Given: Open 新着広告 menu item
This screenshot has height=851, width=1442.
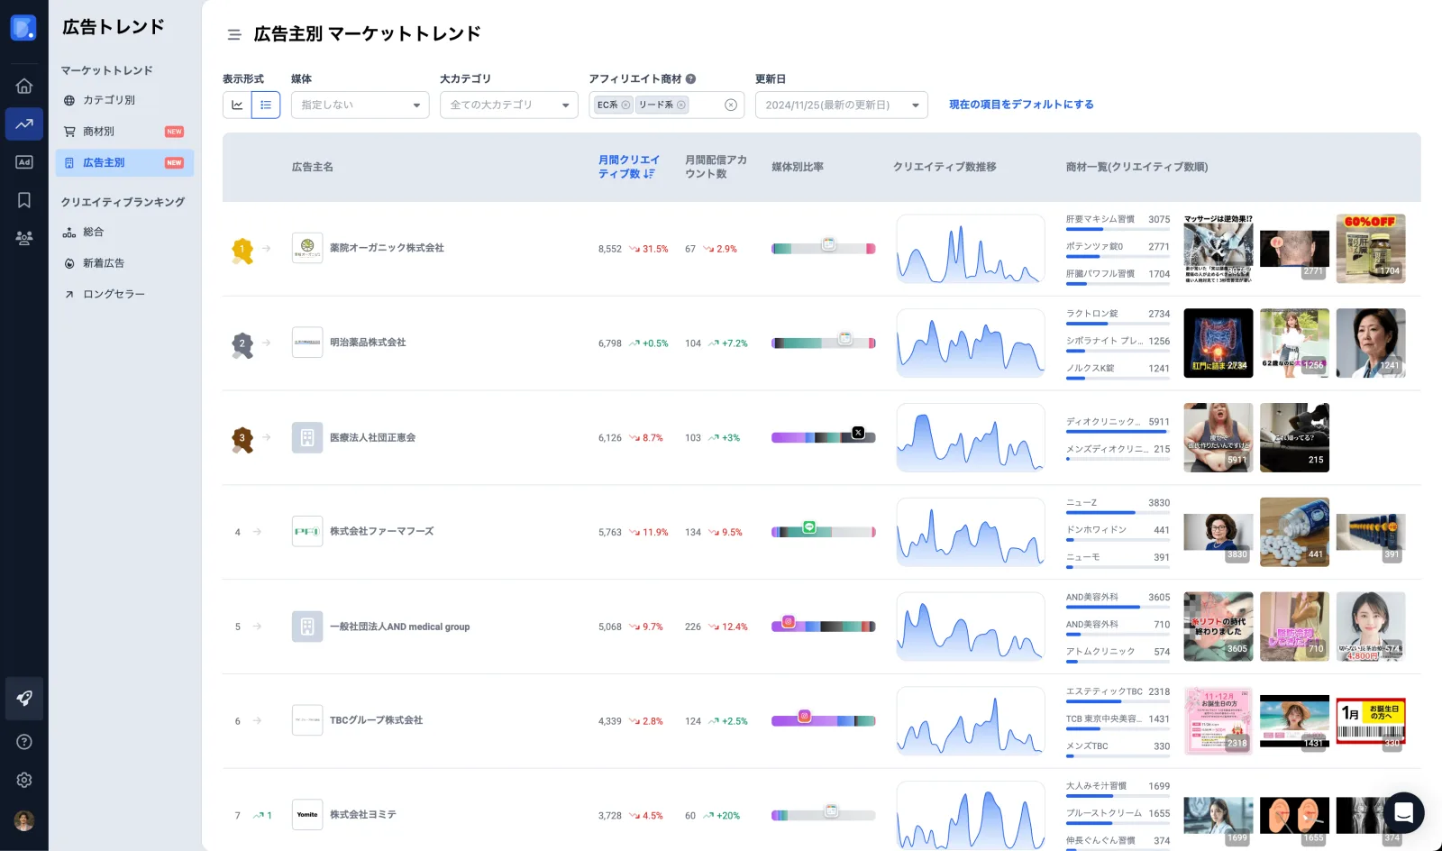Looking at the screenshot, I should click(x=103, y=263).
